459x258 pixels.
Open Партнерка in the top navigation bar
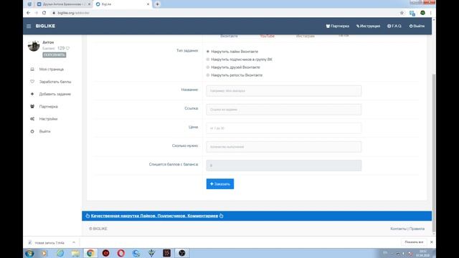click(x=338, y=26)
